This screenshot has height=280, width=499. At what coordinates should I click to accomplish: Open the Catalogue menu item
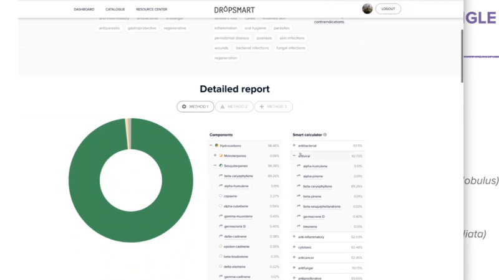tap(115, 9)
